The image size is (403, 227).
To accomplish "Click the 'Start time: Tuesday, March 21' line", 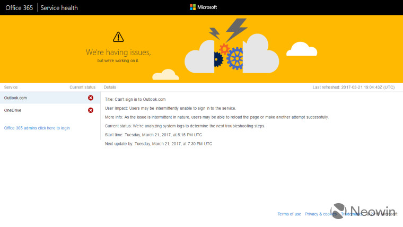I will pyautogui.click(x=153, y=135).
